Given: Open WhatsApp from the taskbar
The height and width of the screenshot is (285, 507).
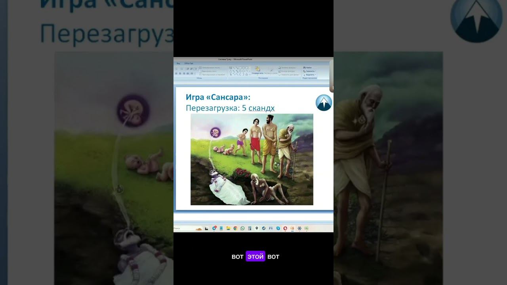Looking at the screenshot, I should coord(242,228).
